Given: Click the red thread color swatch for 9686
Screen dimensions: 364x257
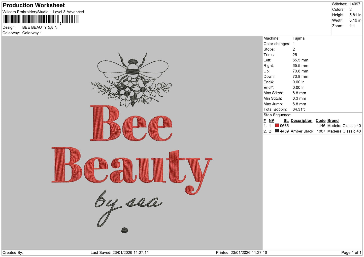Looking at the screenshot, I should pos(277,125).
